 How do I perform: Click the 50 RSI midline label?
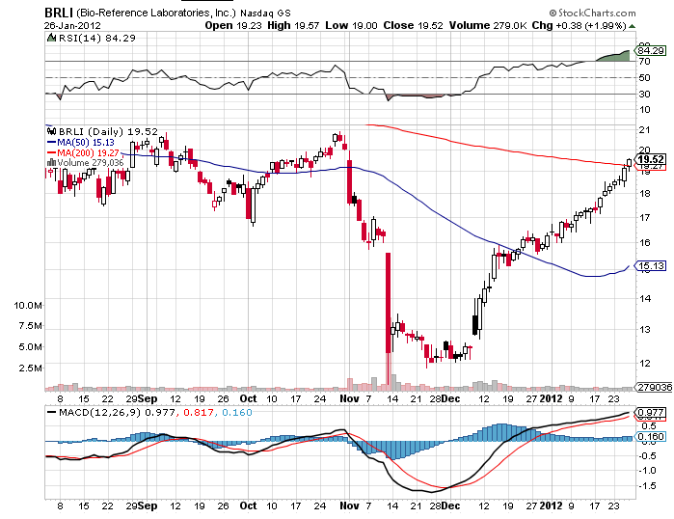coord(644,78)
